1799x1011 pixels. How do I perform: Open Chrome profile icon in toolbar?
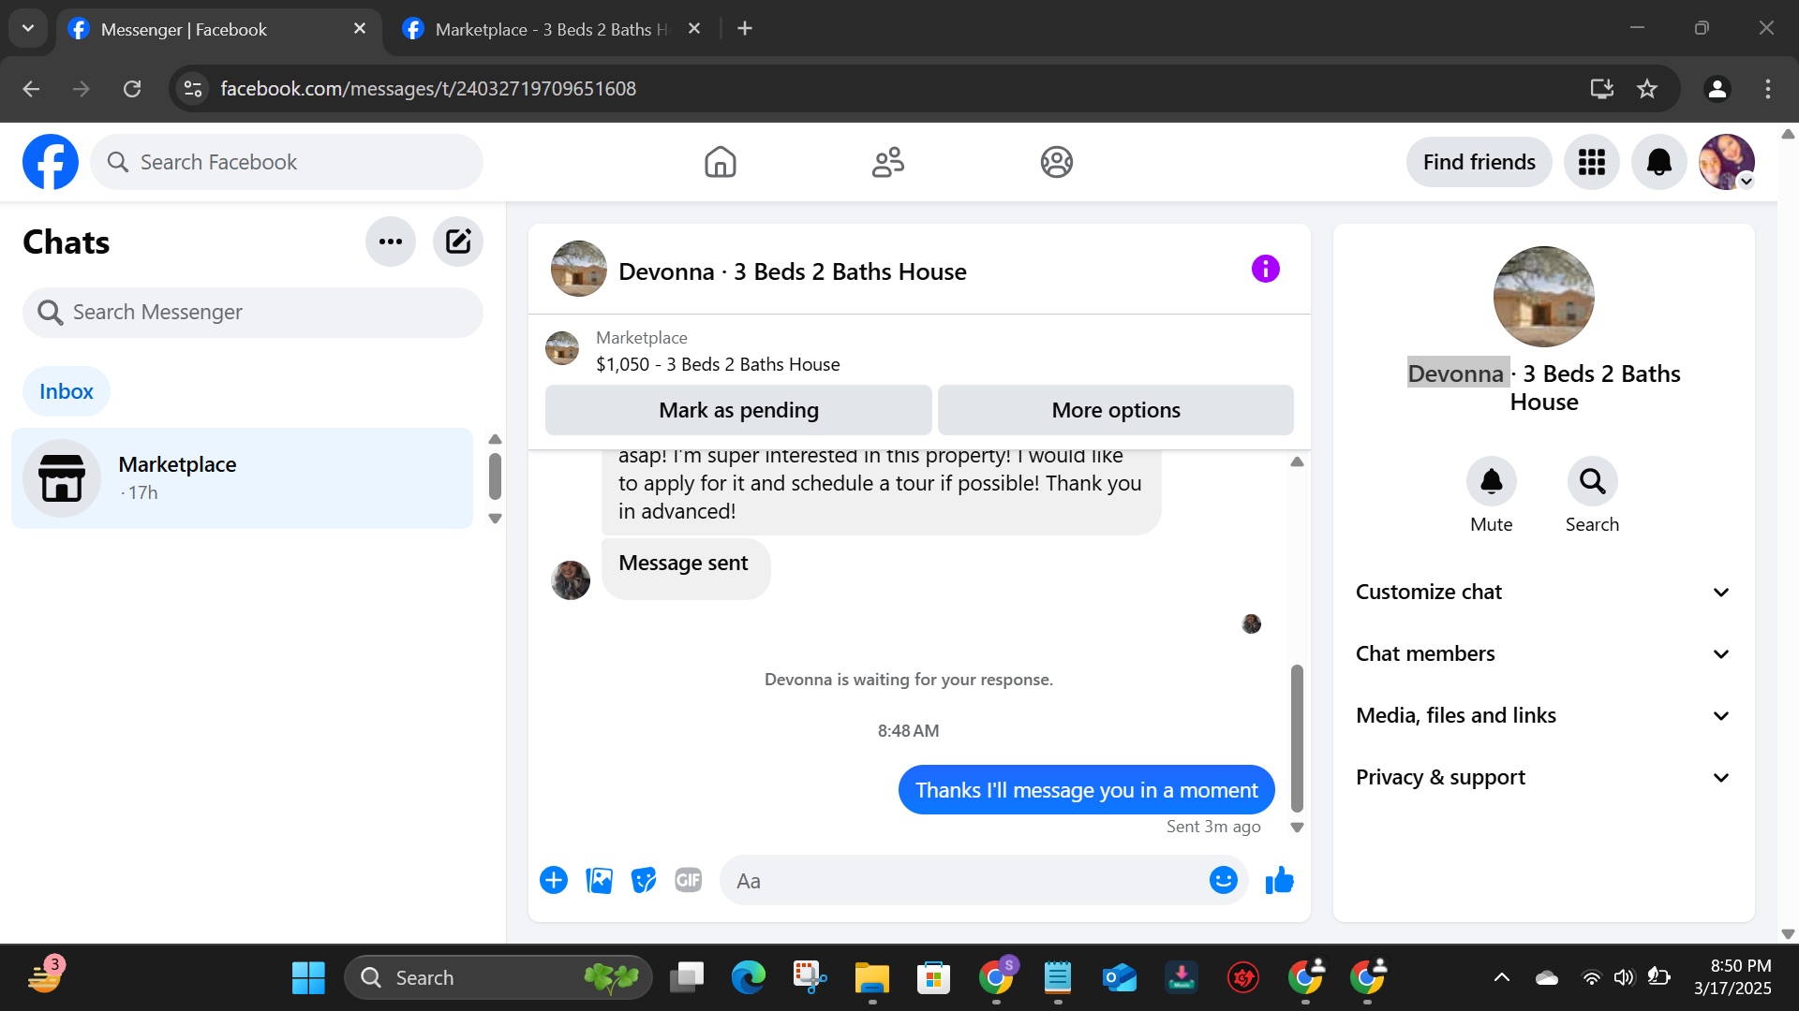[1717, 89]
